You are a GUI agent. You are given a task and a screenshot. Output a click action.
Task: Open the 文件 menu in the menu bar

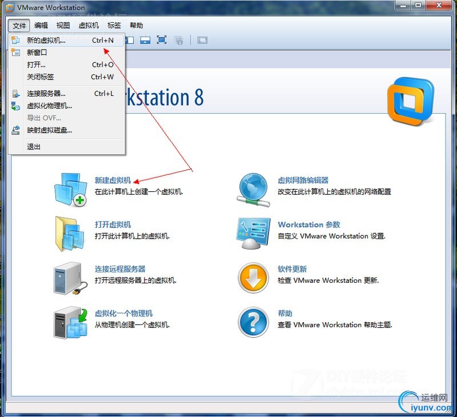point(19,26)
